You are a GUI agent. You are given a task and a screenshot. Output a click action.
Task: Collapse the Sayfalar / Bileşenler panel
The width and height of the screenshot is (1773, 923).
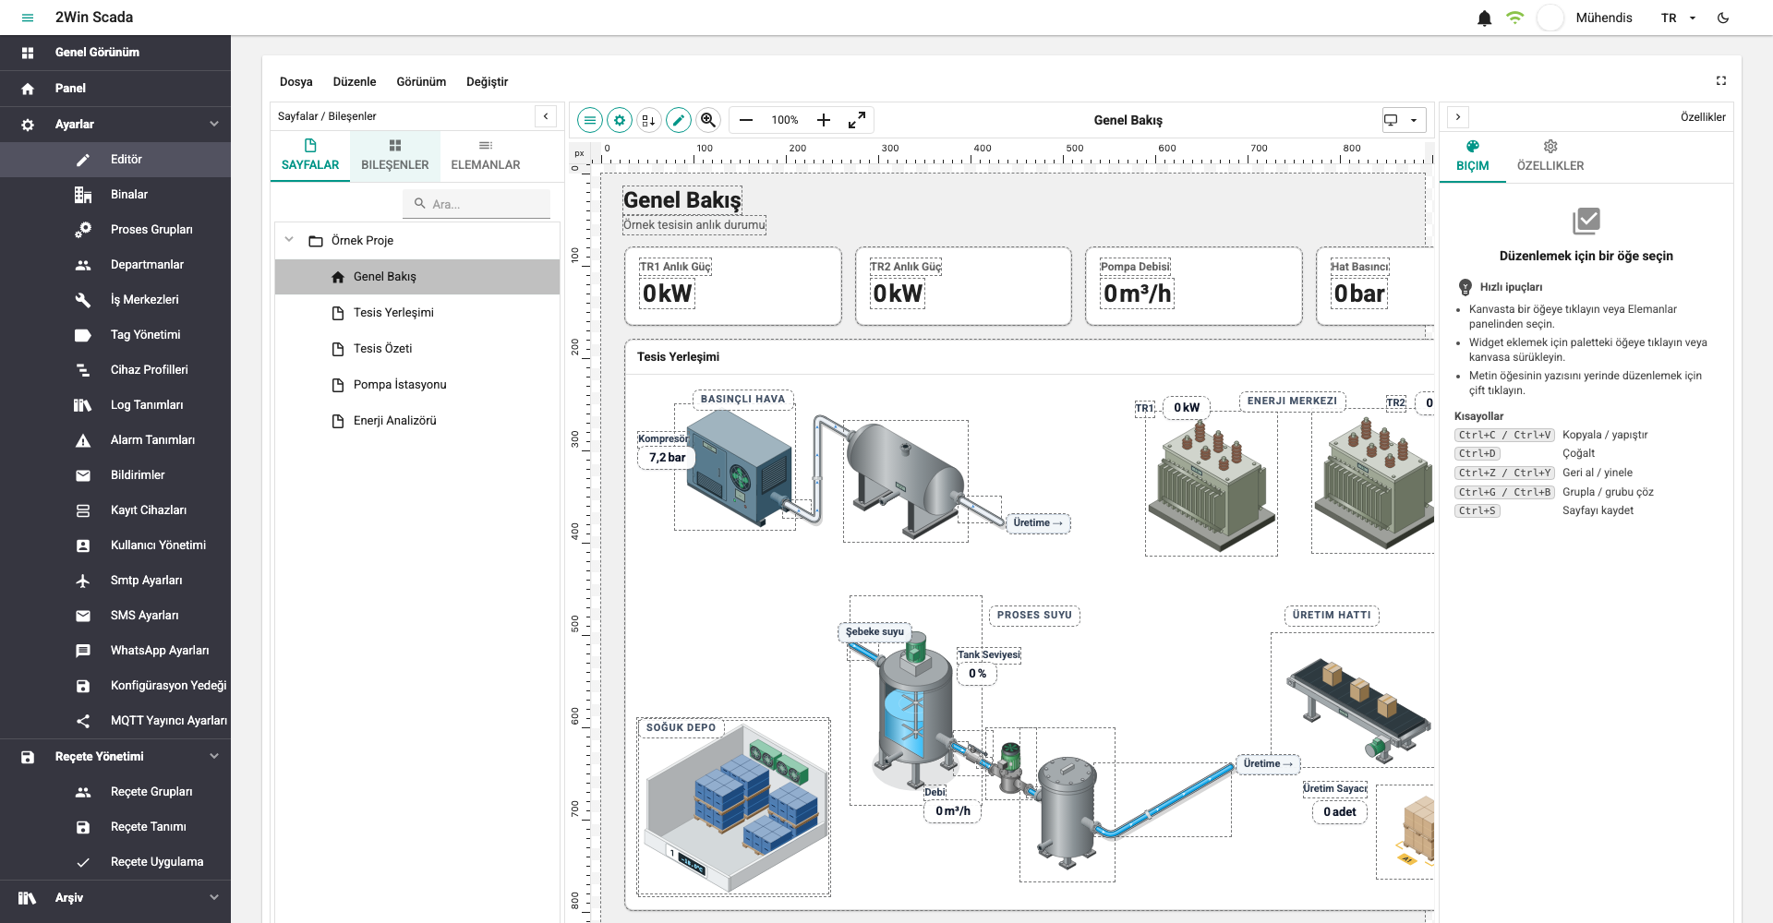pyautogui.click(x=546, y=116)
